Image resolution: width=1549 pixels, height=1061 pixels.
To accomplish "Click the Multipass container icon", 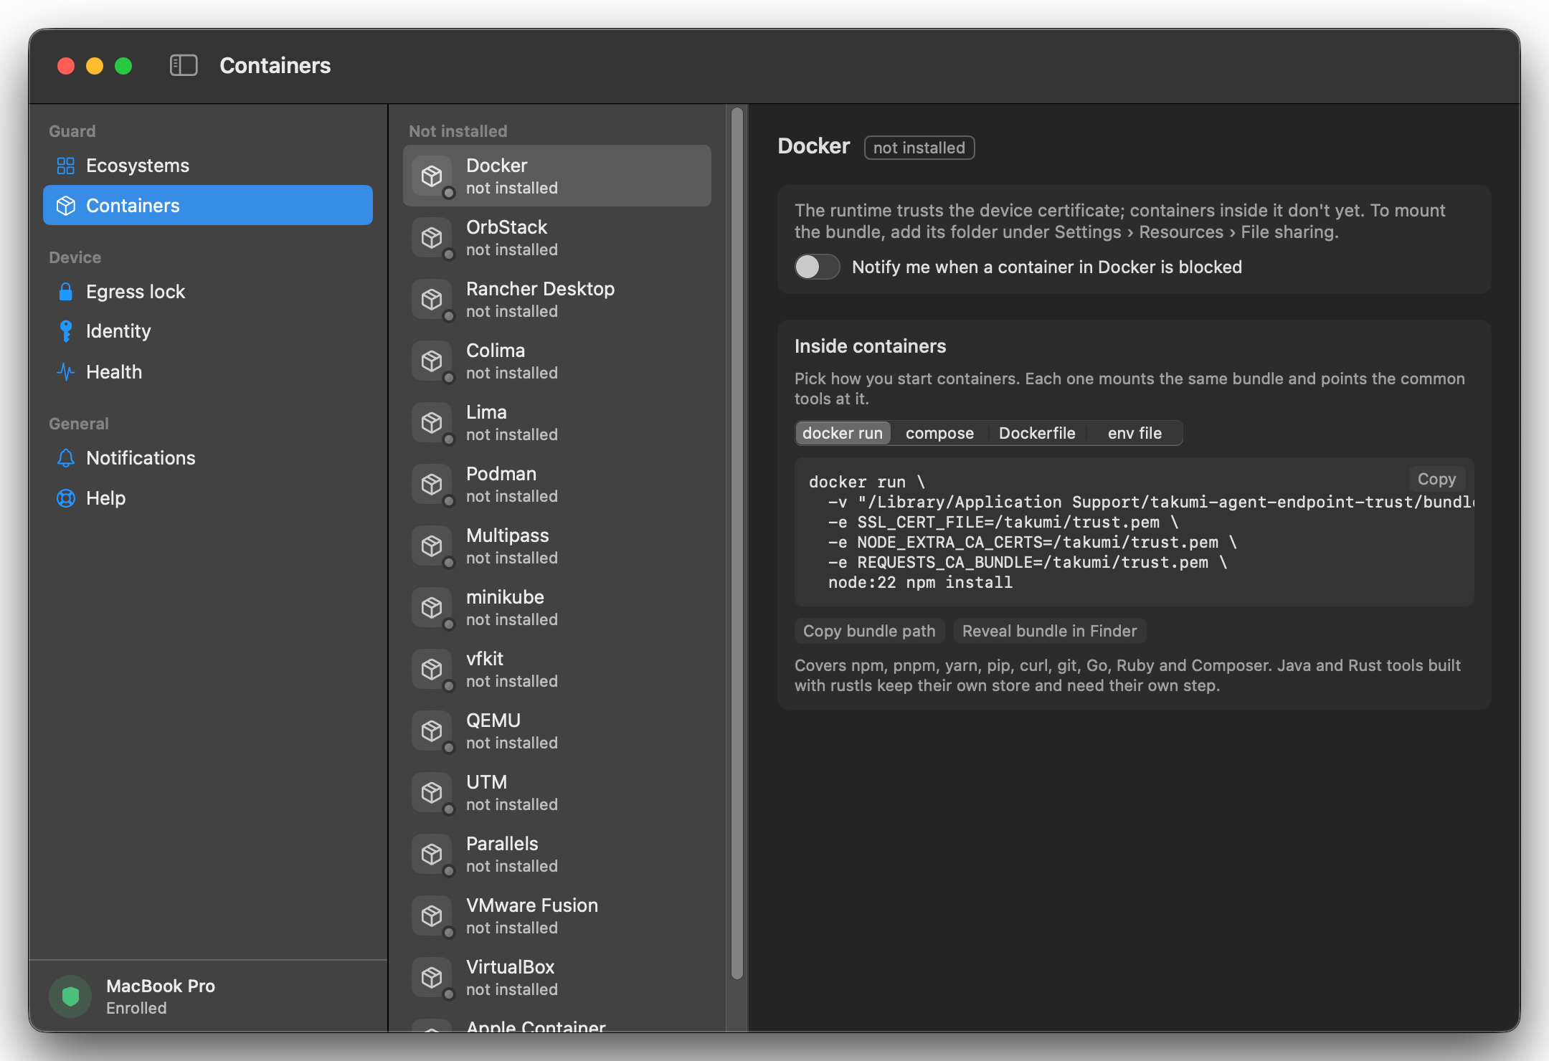I will coord(432,546).
